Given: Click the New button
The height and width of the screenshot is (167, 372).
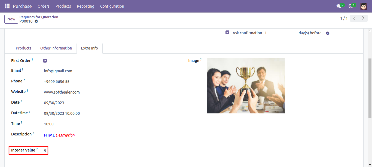Looking at the screenshot, I should [x=11, y=19].
